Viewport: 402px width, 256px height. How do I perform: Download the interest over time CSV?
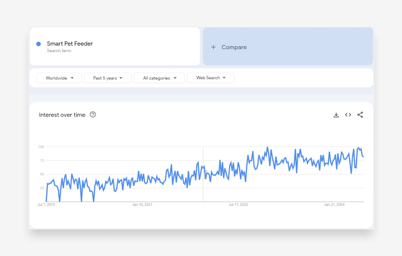tap(336, 115)
